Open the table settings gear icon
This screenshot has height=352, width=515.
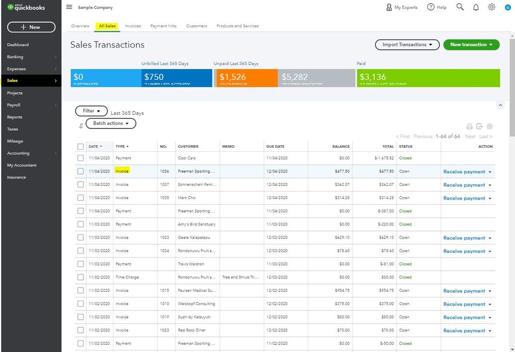(490, 127)
